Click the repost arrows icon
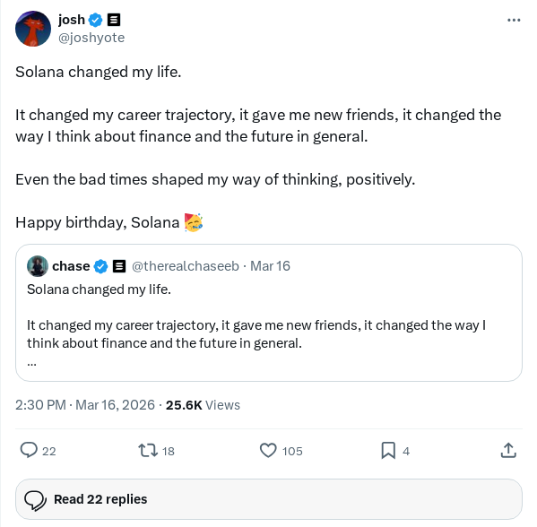Viewport: 537px width, 527px height. [148, 450]
